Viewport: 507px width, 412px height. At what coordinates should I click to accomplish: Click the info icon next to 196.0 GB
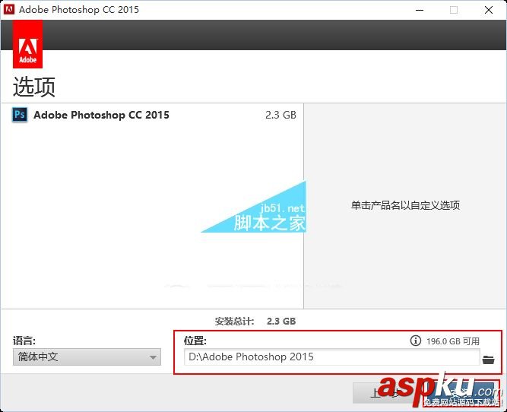(x=416, y=341)
